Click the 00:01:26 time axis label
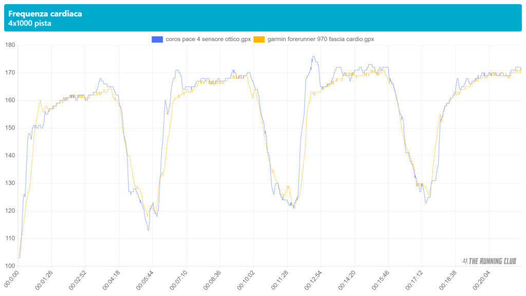The image size is (526, 296). 44,280
